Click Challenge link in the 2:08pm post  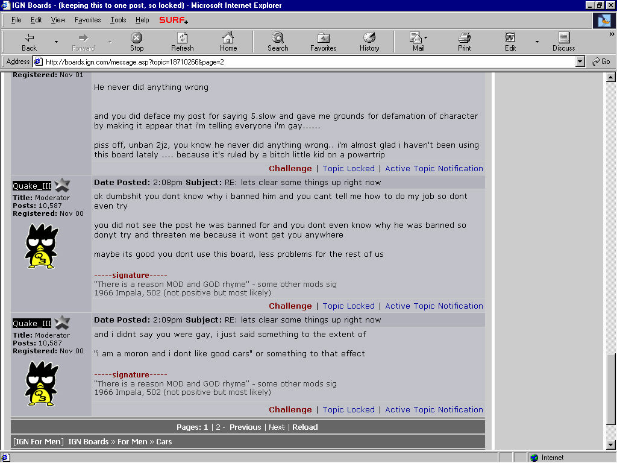[x=290, y=306]
